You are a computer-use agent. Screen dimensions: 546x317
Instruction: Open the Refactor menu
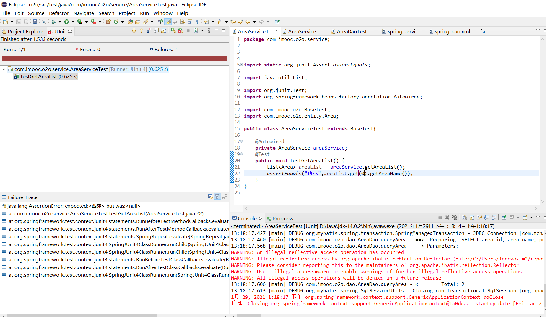coord(59,13)
